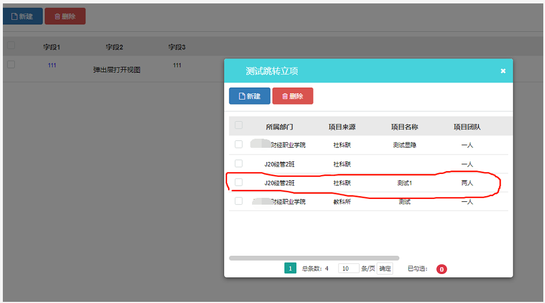Screen dimensions: 545x303
Task: Click the 新建 button in the dialog
Action: pyautogui.click(x=250, y=96)
